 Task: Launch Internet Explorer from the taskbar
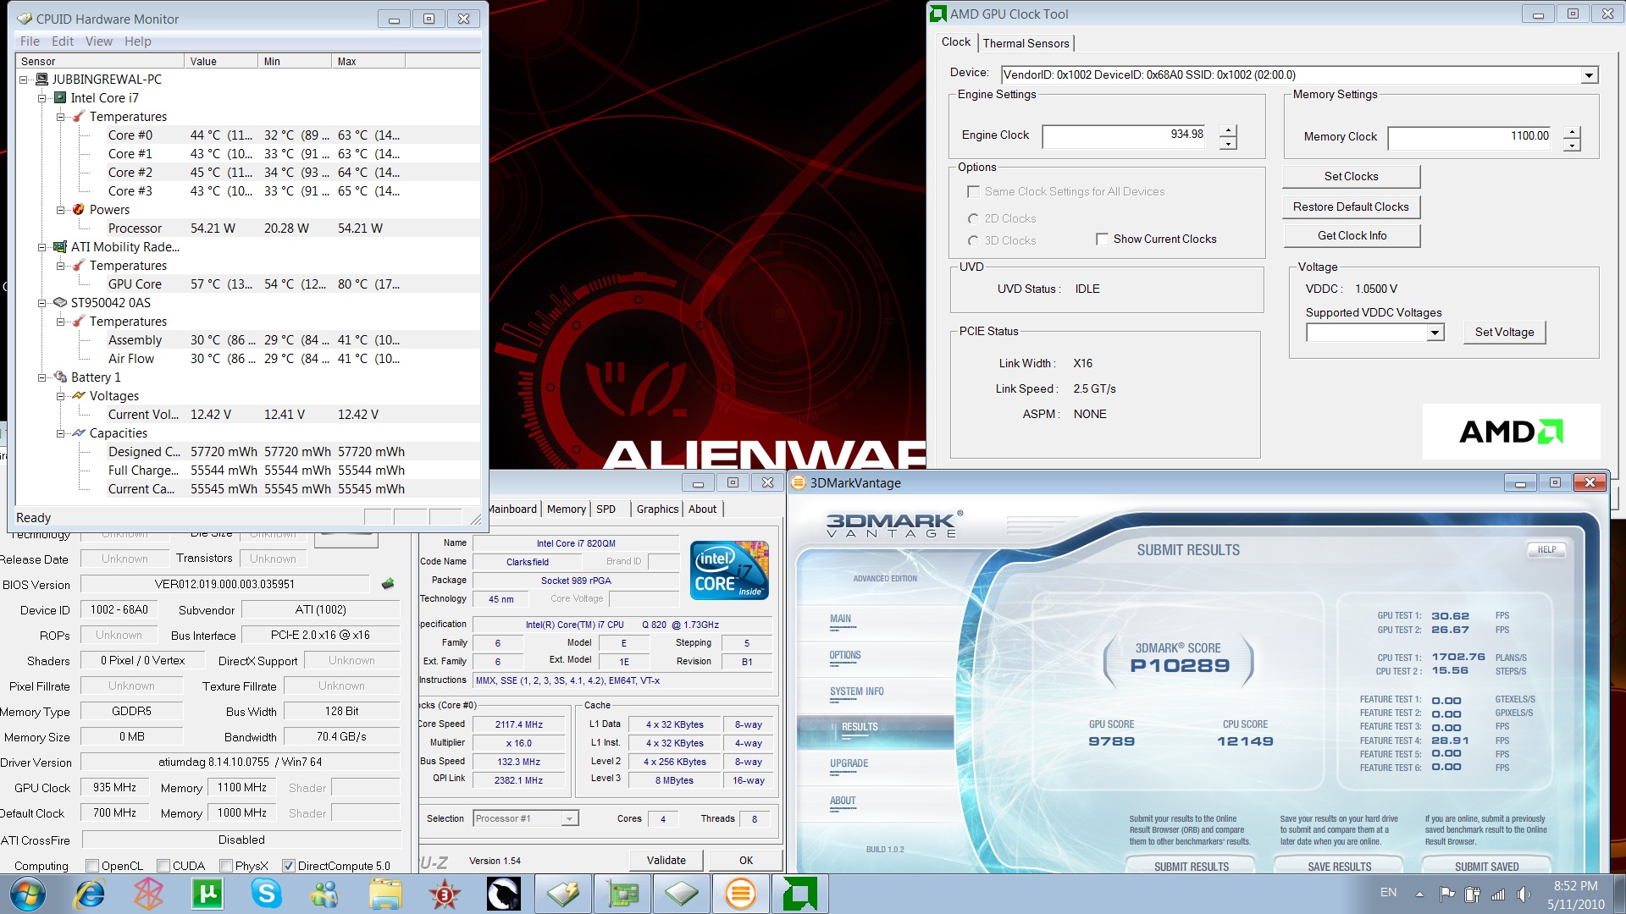pos(90,894)
